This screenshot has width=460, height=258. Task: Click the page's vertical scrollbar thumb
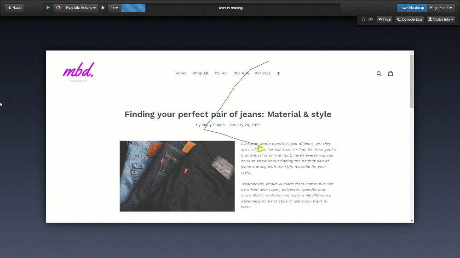click(x=412, y=81)
